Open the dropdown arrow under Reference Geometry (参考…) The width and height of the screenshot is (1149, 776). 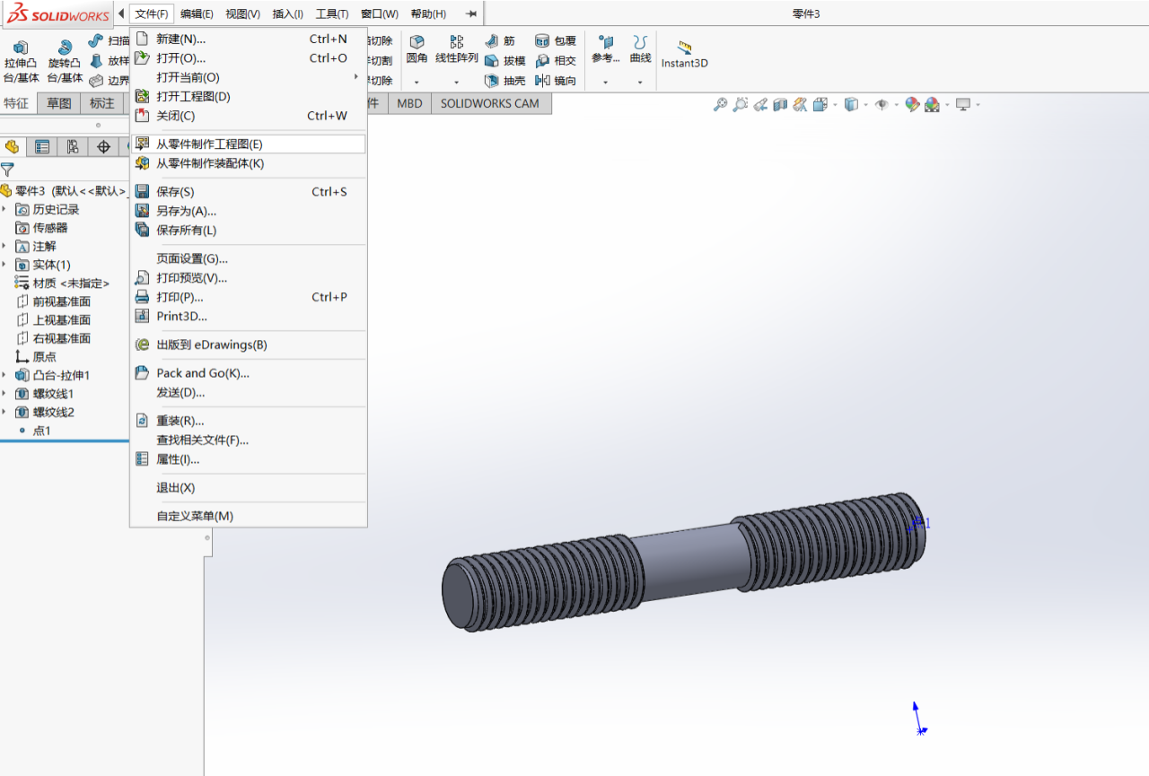point(606,83)
